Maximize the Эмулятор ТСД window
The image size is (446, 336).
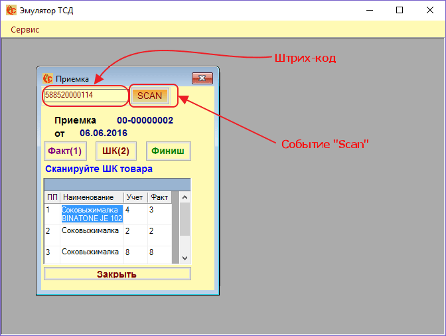click(400, 11)
